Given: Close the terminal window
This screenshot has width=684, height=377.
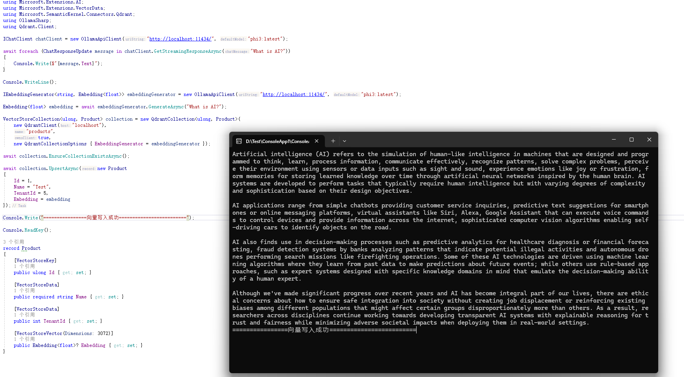Looking at the screenshot, I should click(x=649, y=140).
